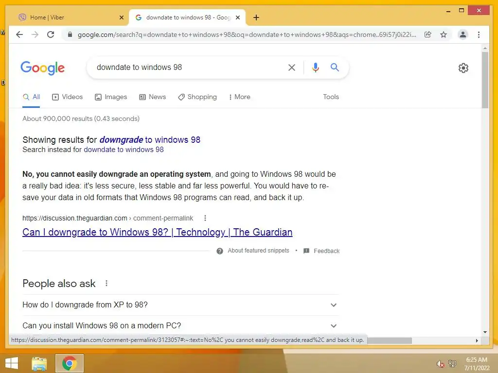
Task: Click the Chrome taskbar icon
Action: point(69,363)
